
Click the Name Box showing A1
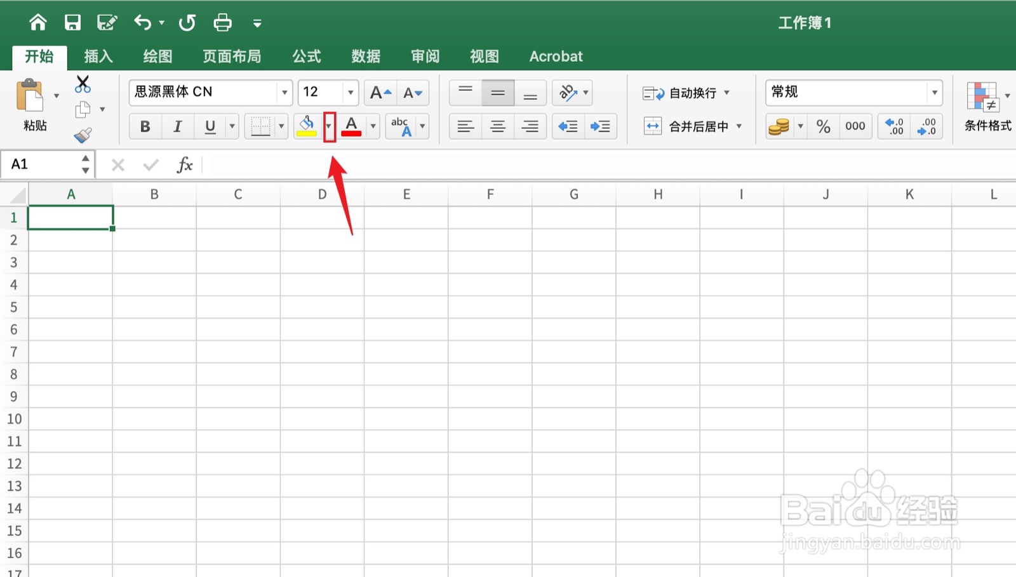click(x=41, y=164)
